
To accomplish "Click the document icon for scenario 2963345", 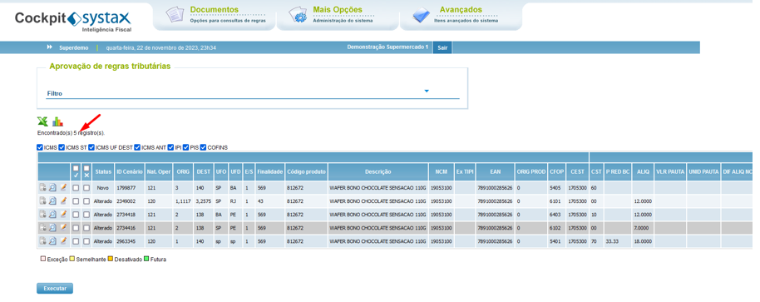I will [42, 241].
